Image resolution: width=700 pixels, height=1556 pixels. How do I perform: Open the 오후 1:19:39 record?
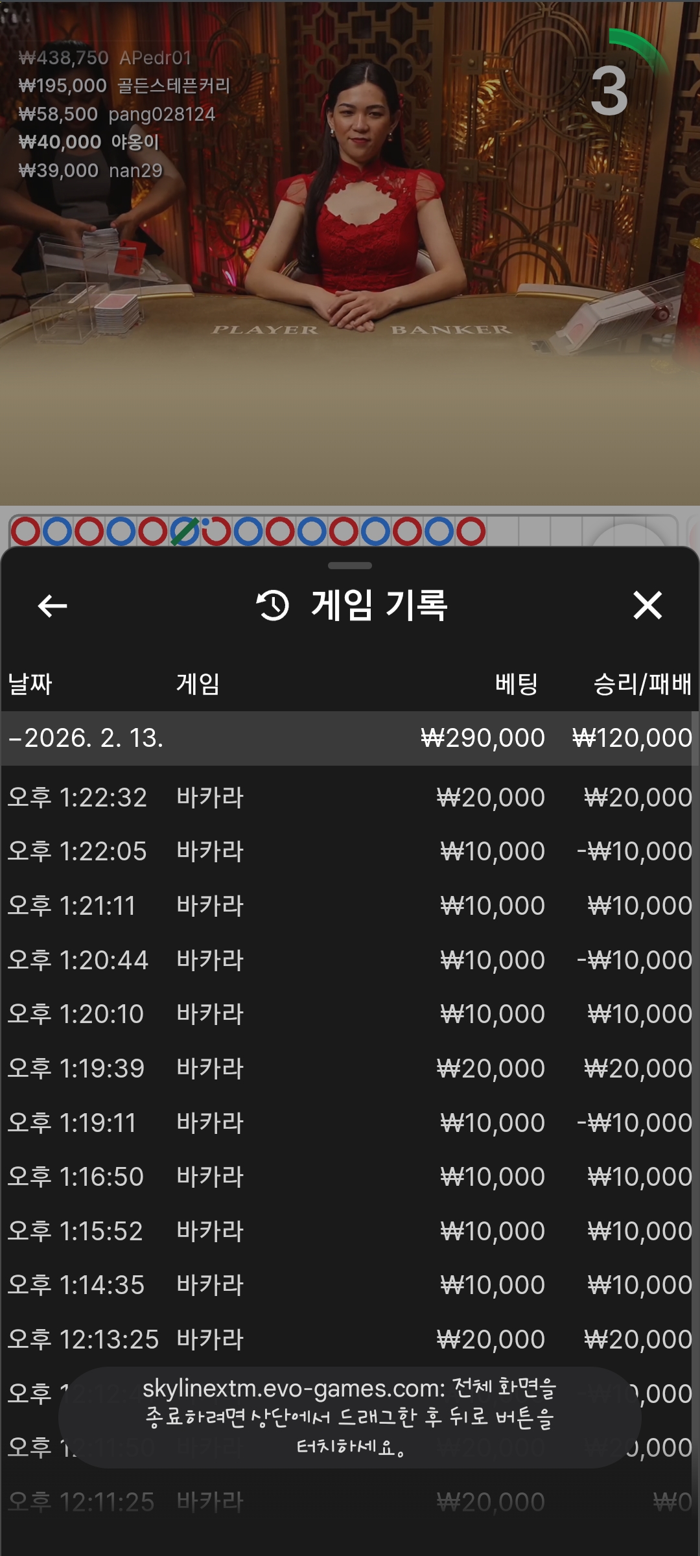click(350, 1068)
